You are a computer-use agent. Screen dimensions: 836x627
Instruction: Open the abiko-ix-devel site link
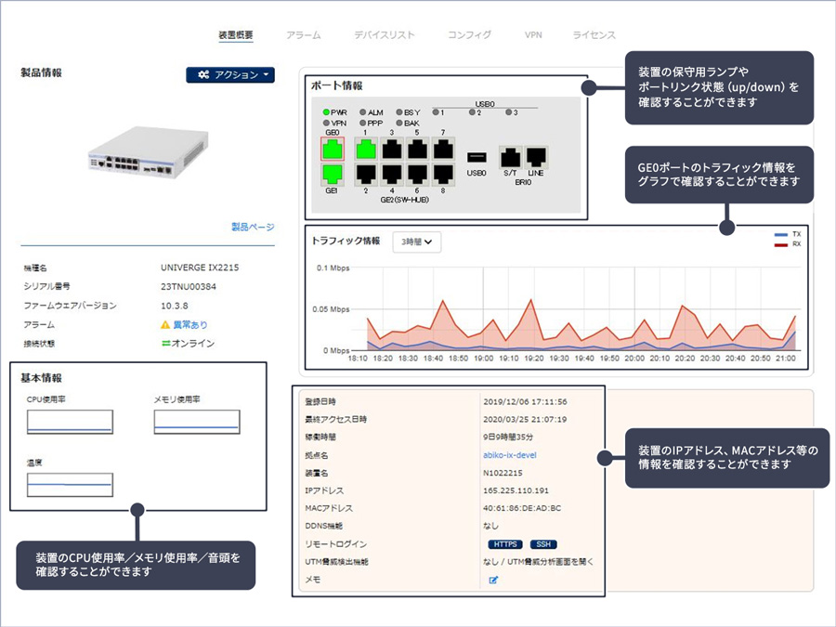click(510, 455)
